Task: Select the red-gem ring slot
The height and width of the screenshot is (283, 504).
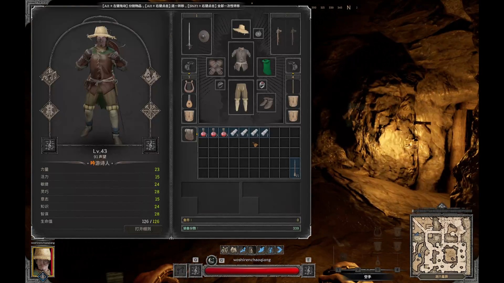Action: tap(262, 85)
